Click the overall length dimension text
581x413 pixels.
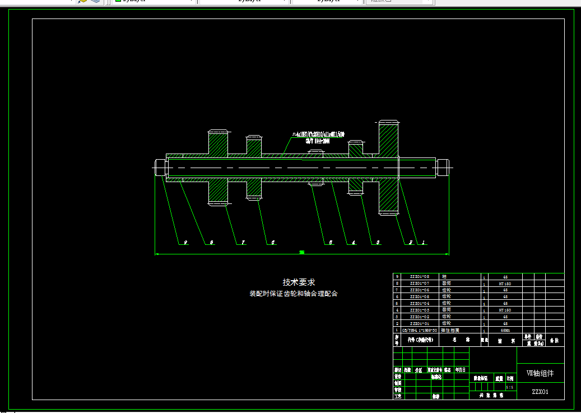point(302,252)
